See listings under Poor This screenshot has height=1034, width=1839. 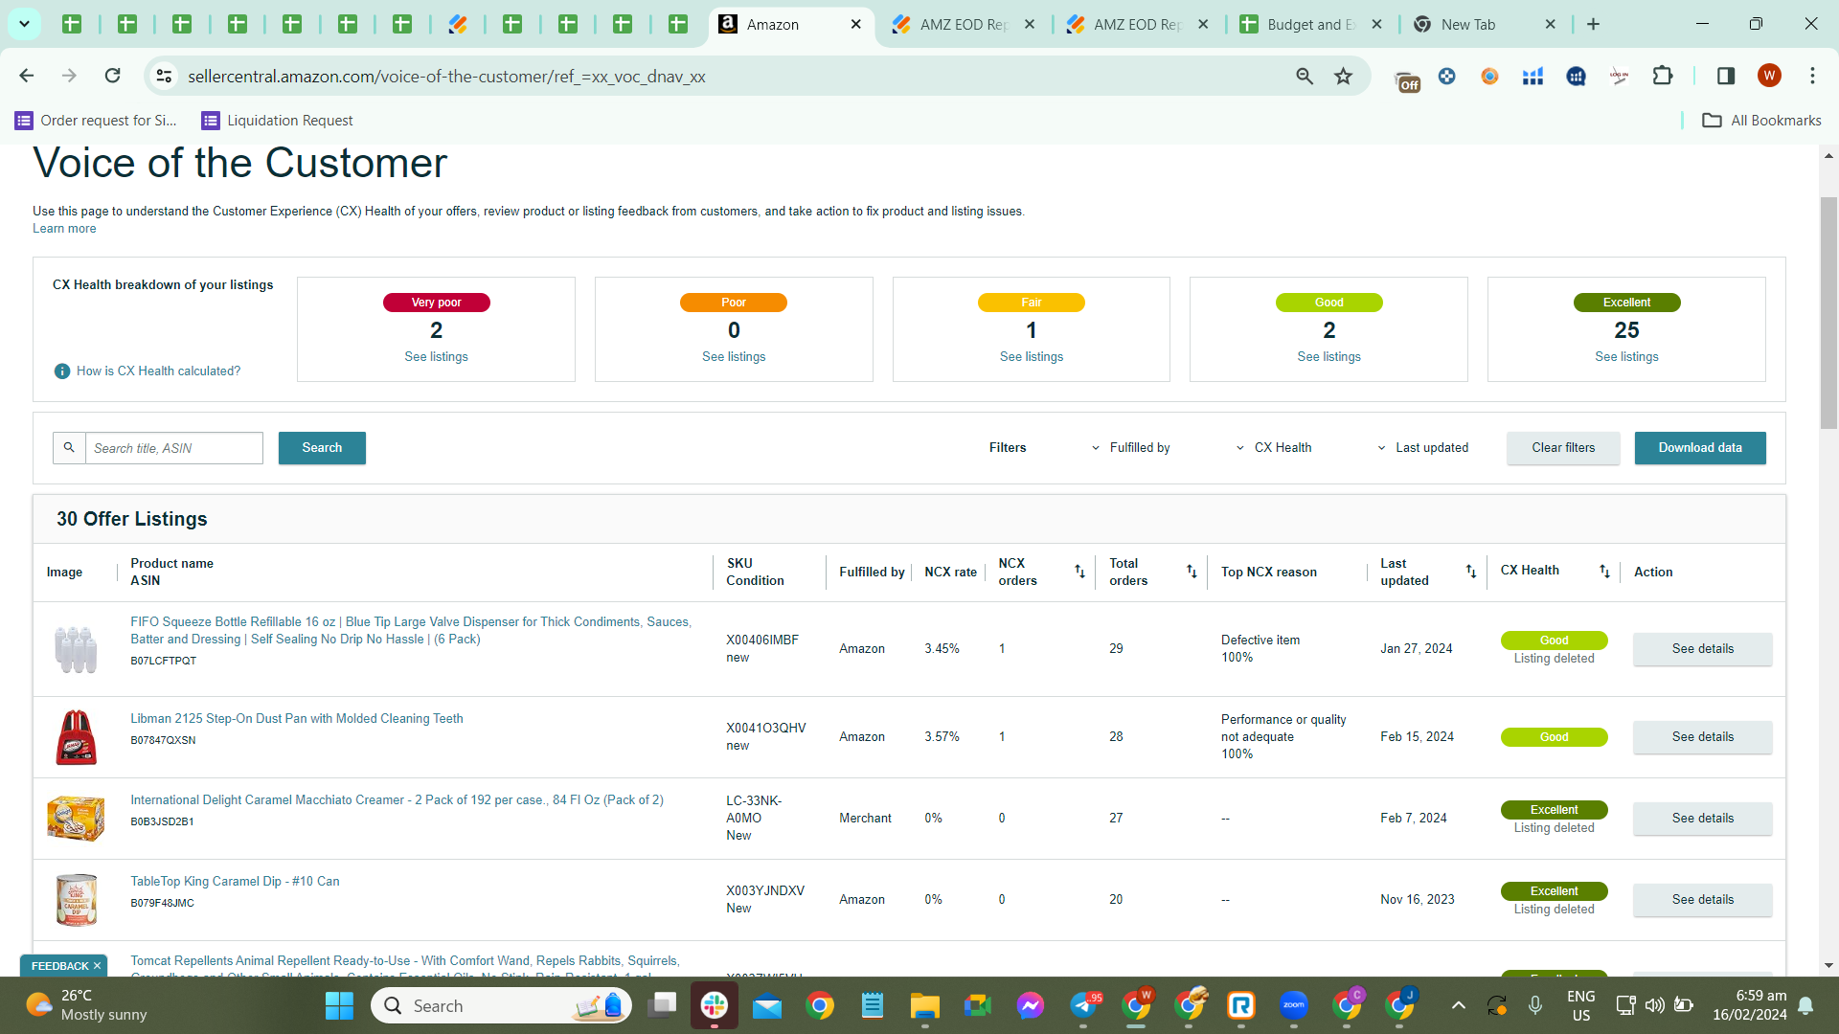(x=734, y=357)
